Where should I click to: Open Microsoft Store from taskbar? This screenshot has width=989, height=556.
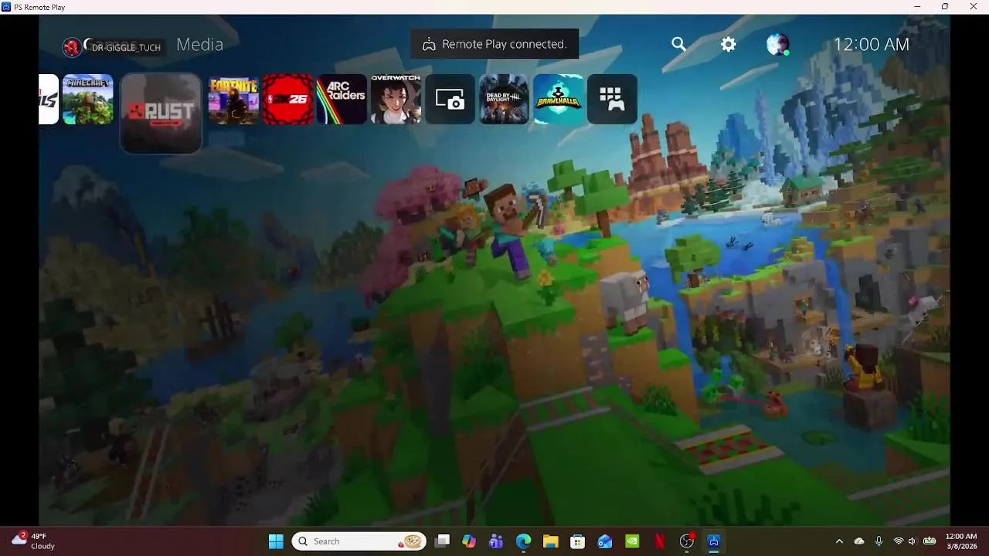click(577, 541)
